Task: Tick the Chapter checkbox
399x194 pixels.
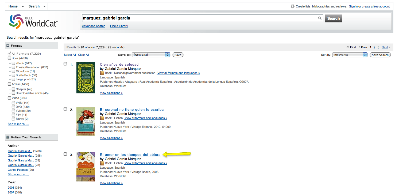Action: [13, 89]
